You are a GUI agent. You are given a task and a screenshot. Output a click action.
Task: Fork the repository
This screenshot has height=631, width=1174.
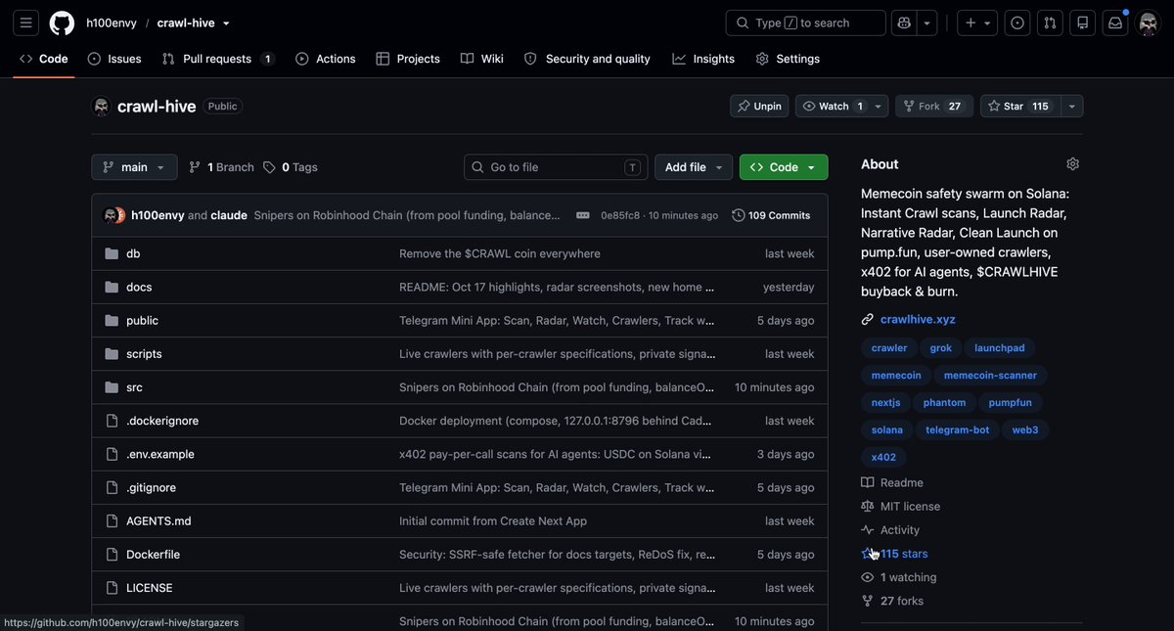(934, 106)
